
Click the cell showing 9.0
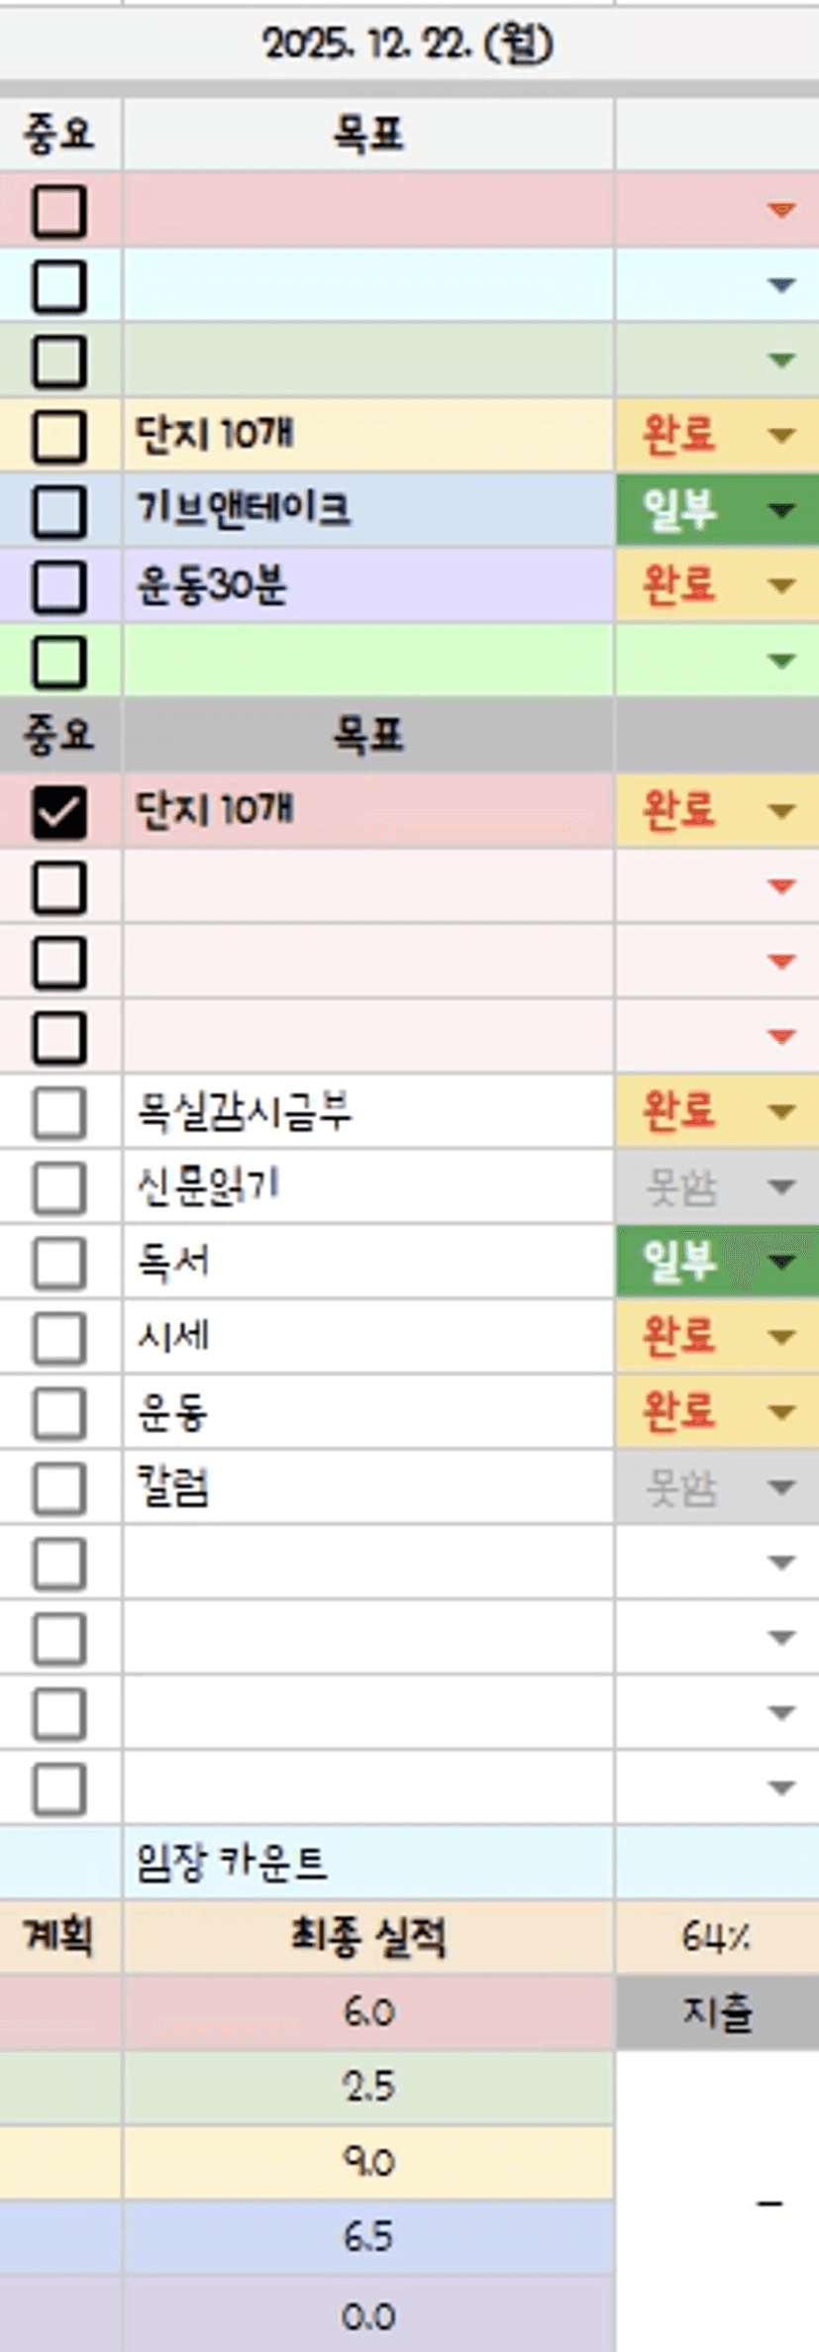tap(367, 2162)
